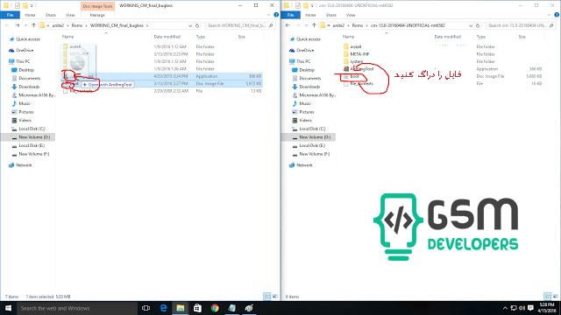This screenshot has height=315, width=561.
Task: Click Back arrow in right window
Action: pos(288,25)
